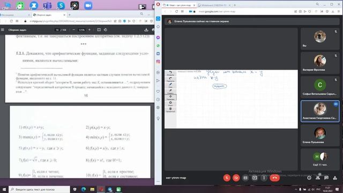Open the Zoom desktop shortcut
The image size is (343, 193).
tap(88, 5)
